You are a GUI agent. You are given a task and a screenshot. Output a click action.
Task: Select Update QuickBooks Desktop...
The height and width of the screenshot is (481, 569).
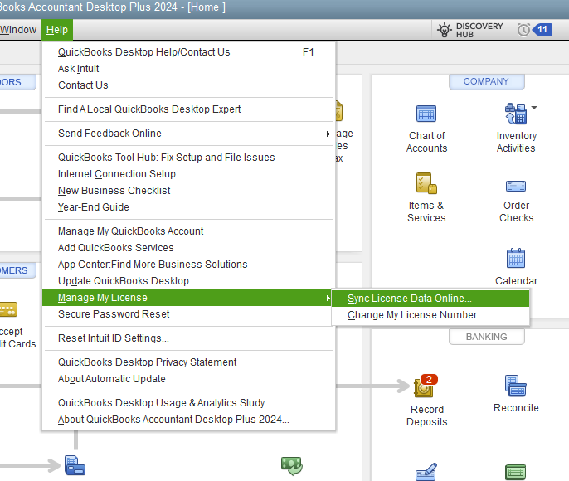pyautogui.click(x=188, y=281)
